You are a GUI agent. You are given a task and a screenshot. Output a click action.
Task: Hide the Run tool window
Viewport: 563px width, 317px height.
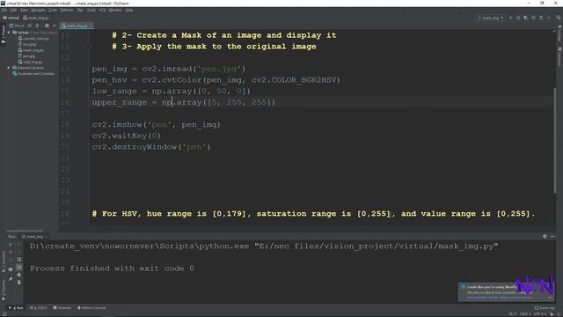tap(552, 236)
